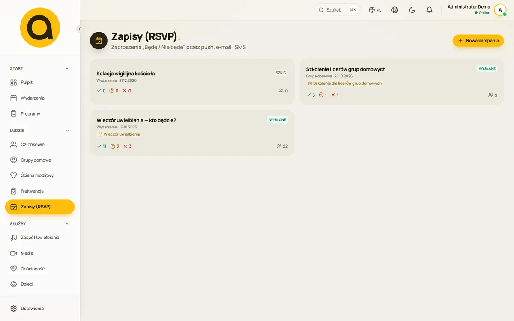This screenshot has height=321, width=514.
Task: Go to Gościnność page
Action: (40, 269)
